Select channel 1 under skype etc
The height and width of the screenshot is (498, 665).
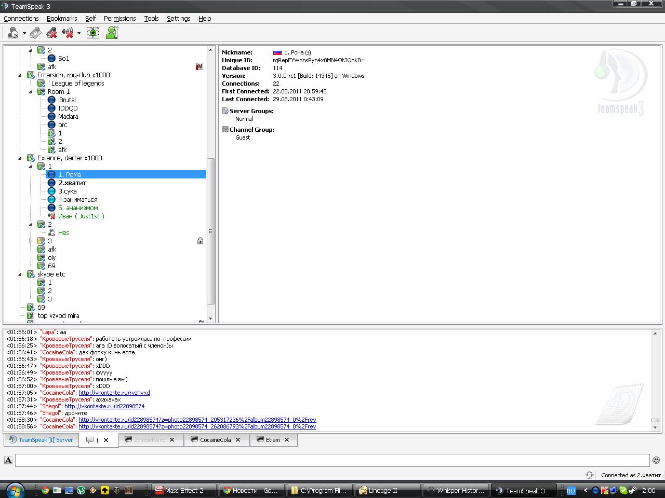[x=50, y=283]
